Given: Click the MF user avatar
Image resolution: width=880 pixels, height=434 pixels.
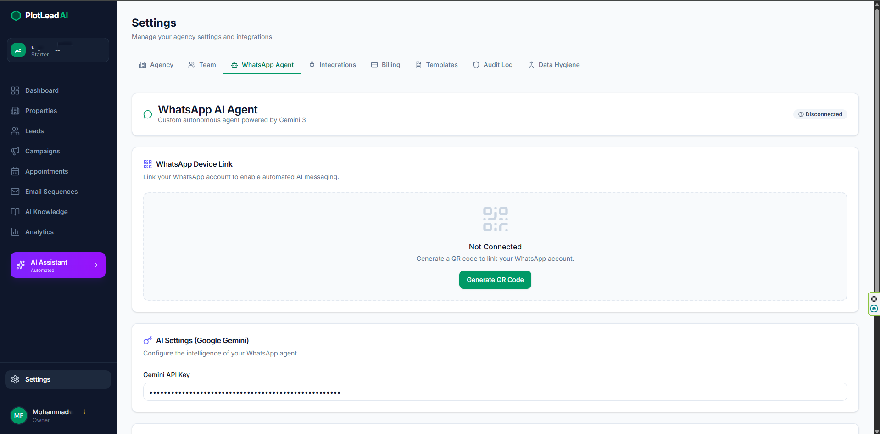Looking at the screenshot, I should pos(19,416).
